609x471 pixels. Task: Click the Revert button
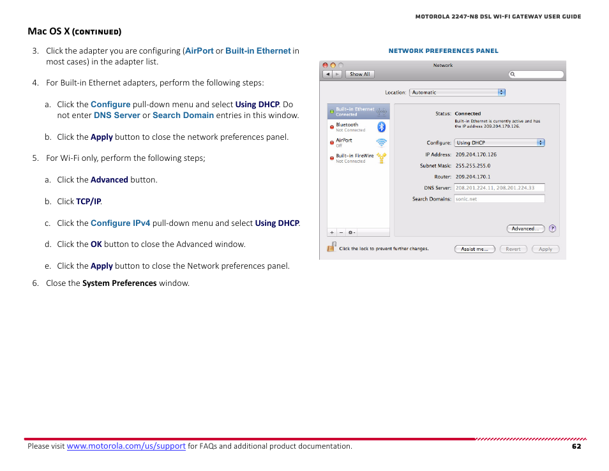513,249
